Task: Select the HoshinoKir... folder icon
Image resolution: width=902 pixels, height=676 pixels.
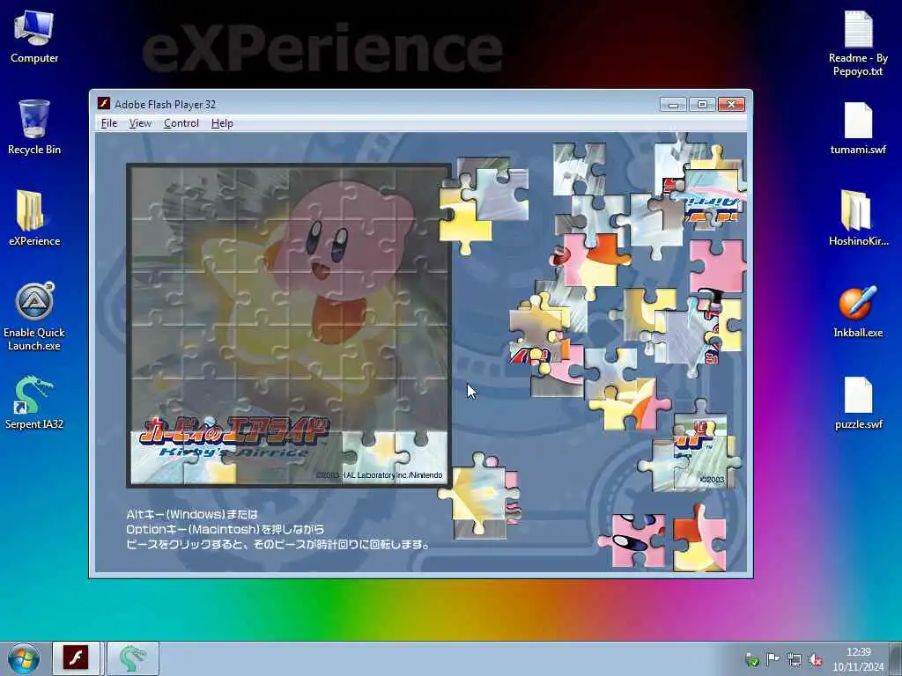Action: pyautogui.click(x=858, y=218)
